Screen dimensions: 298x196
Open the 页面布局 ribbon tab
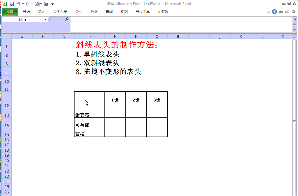[60, 12]
